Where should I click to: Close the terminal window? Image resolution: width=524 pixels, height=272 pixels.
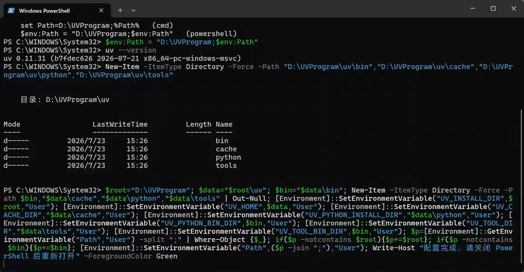(514, 9)
